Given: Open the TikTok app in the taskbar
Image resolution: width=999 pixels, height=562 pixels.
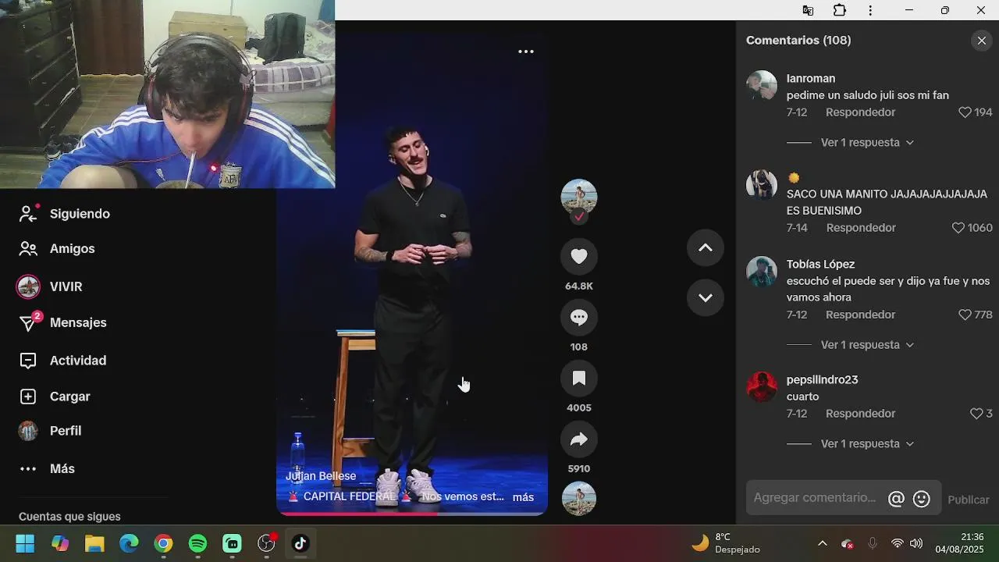Looking at the screenshot, I should 300,543.
